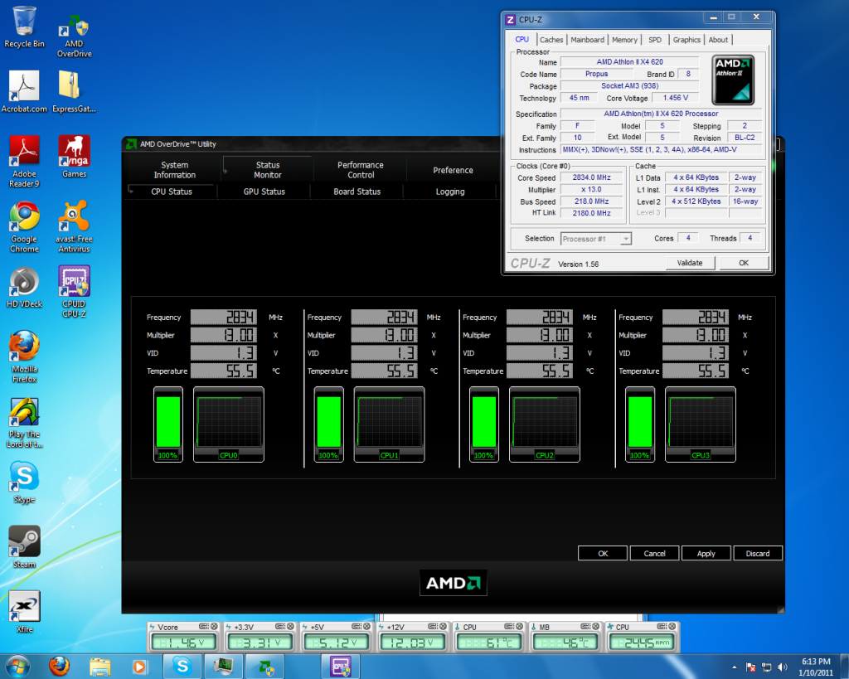The image size is (849, 679).
Task: Click the CPU3 100% usage bar
Action: (x=640, y=424)
